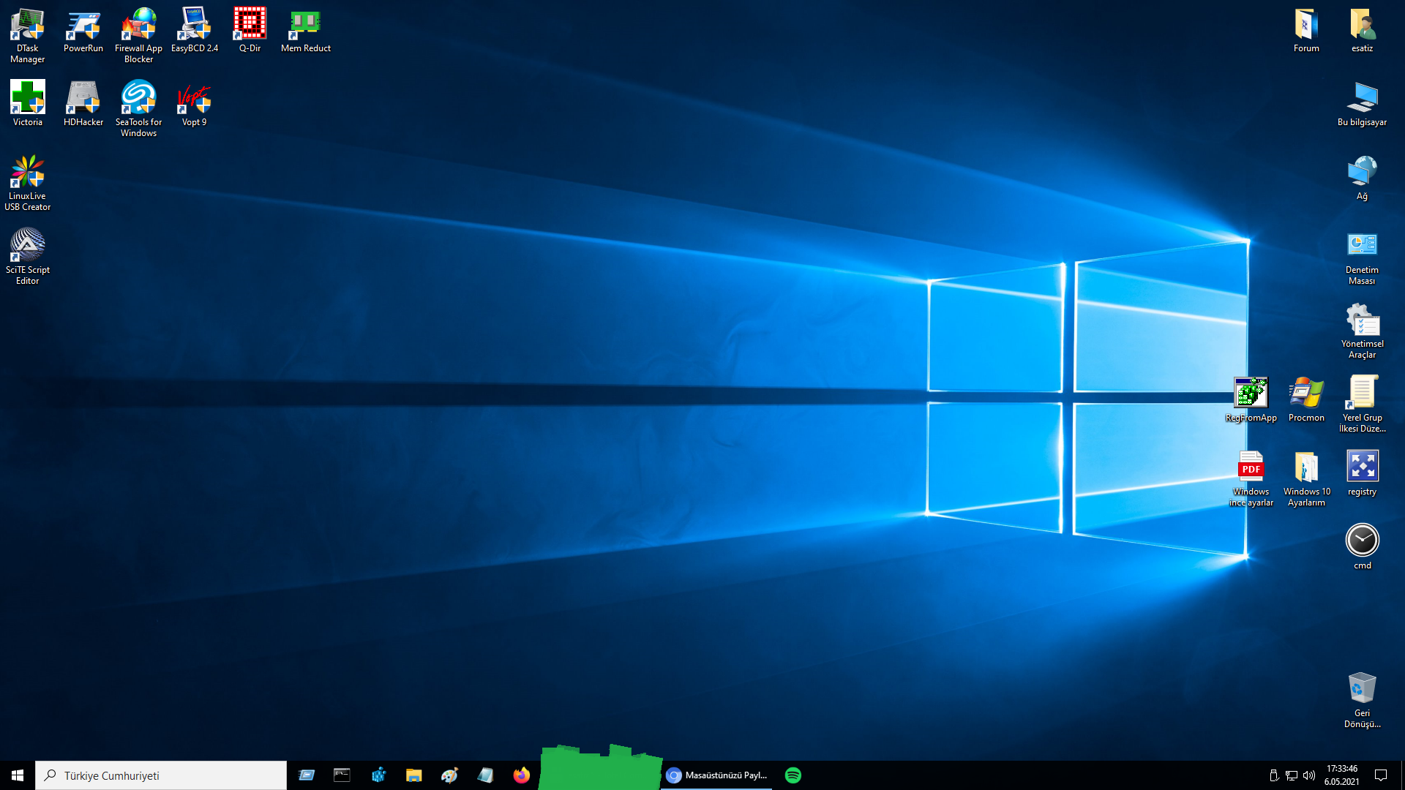The width and height of the screenshot is (1405, 790).
Task: Open the Windows Start menu
Action: (x=18, y=775)
